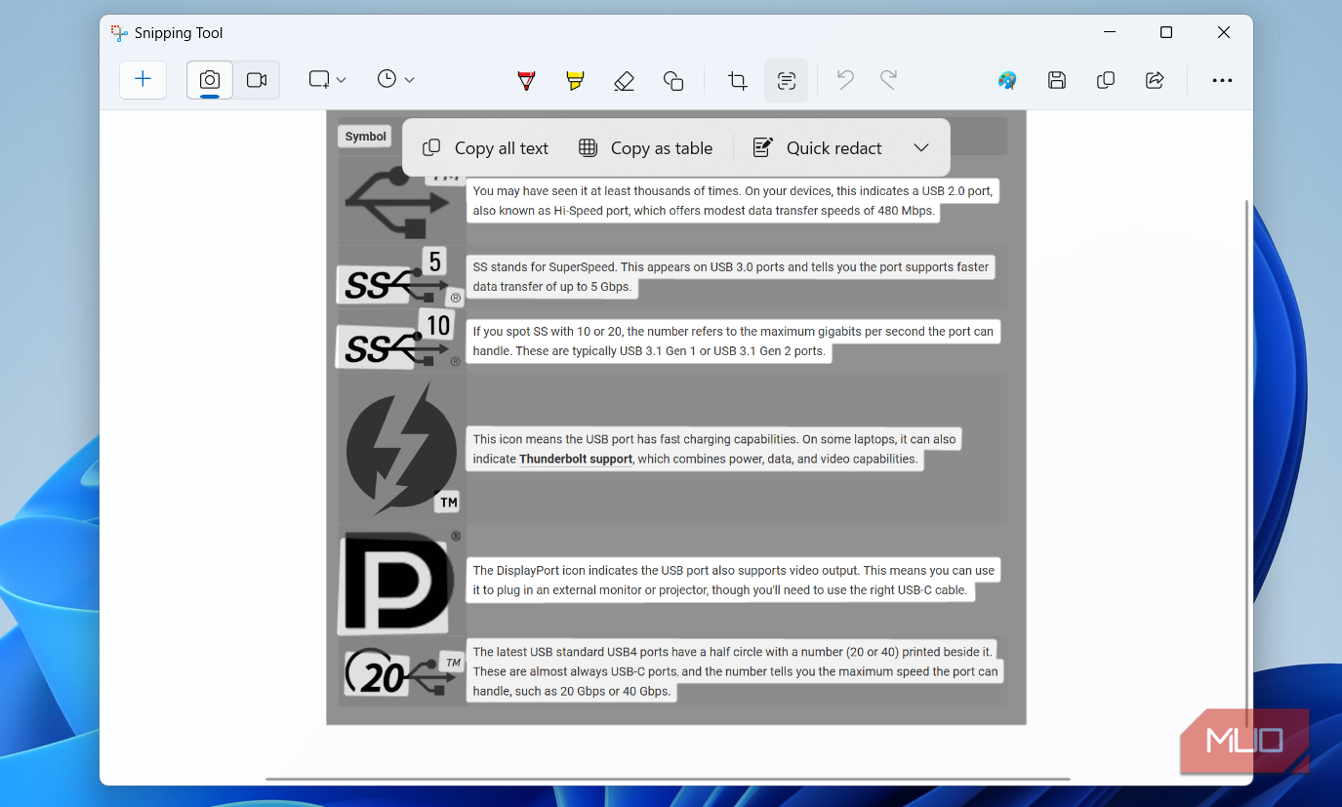Image resolution: width=1342 pixels, height=807 pixels.
Task: Edit the snip in Paint
Action: tap(1007, 81)
